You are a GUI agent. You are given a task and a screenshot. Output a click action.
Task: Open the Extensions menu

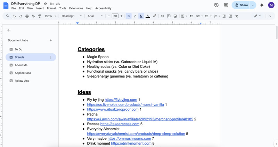76,8
